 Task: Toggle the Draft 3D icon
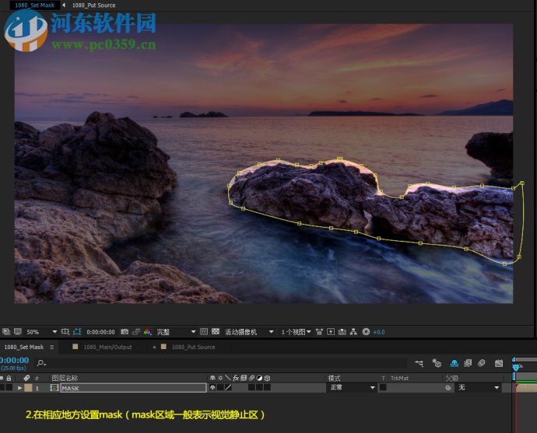point(437,363)
